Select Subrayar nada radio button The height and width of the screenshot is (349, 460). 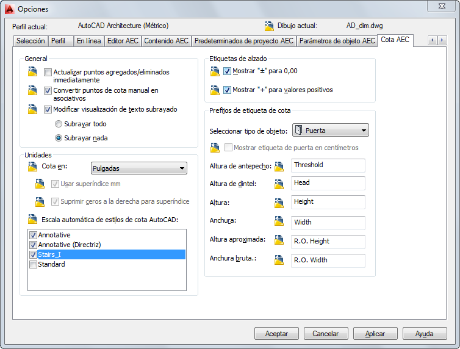click(x=59, y=138)
